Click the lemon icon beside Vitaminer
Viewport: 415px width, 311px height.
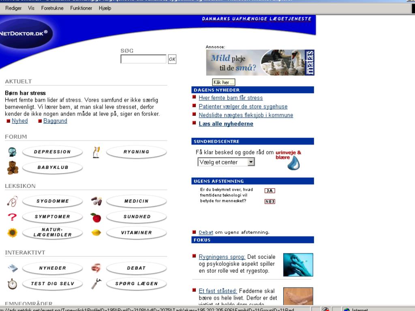click(x=96, y=233)
